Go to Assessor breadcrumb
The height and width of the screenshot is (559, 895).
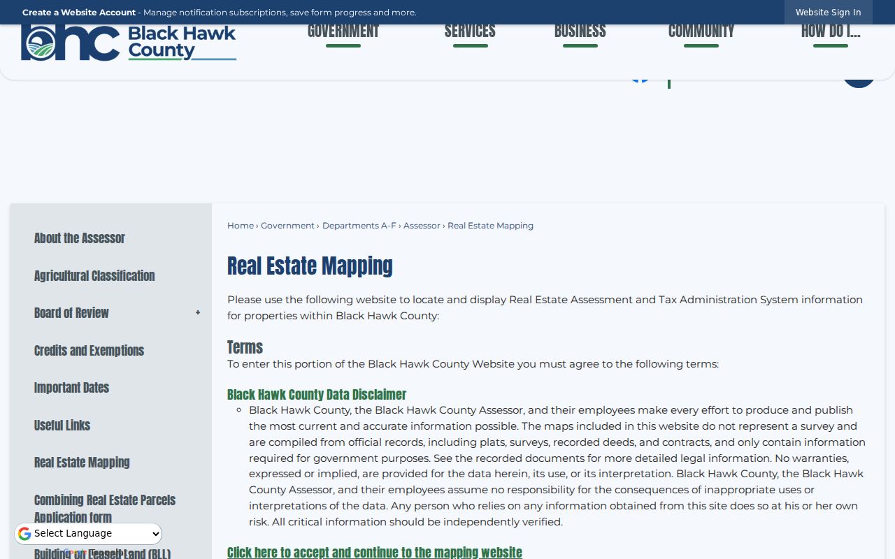422,226
